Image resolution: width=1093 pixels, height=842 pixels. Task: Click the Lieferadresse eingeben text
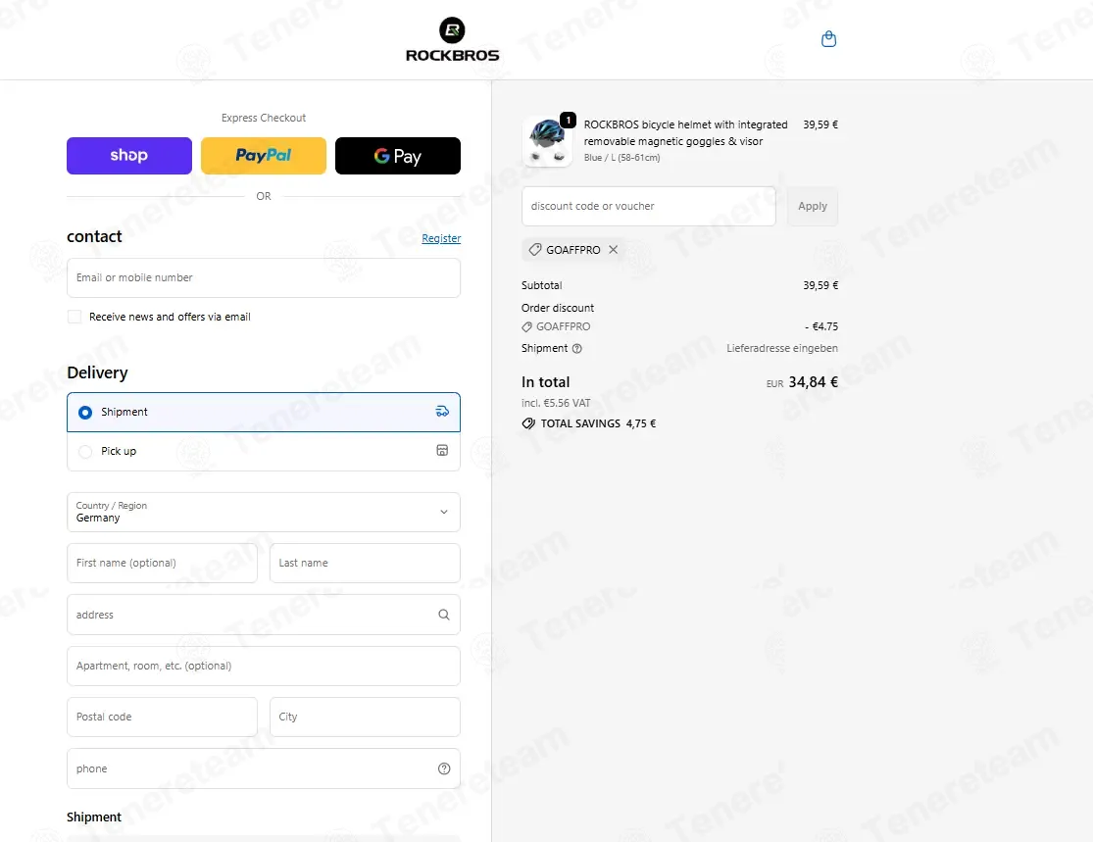[x=782, y=348]
